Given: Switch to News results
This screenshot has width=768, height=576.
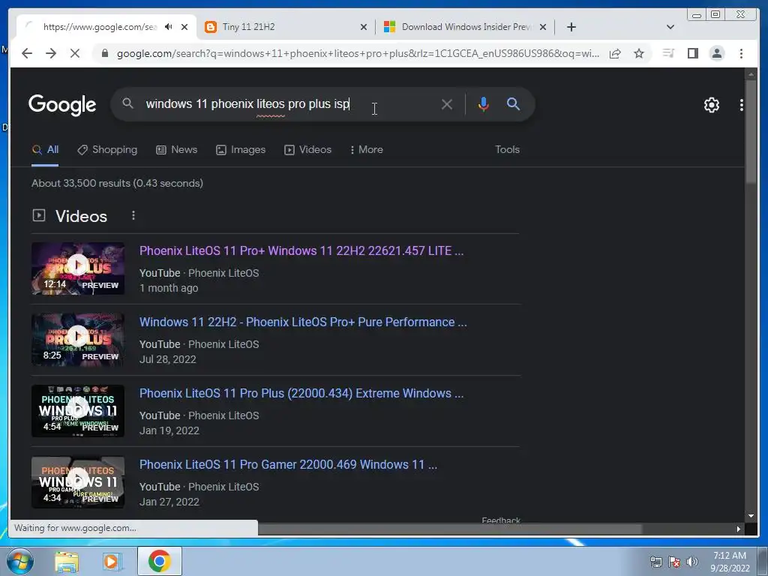Looking at the screenshot, I should tap(177, 150).
